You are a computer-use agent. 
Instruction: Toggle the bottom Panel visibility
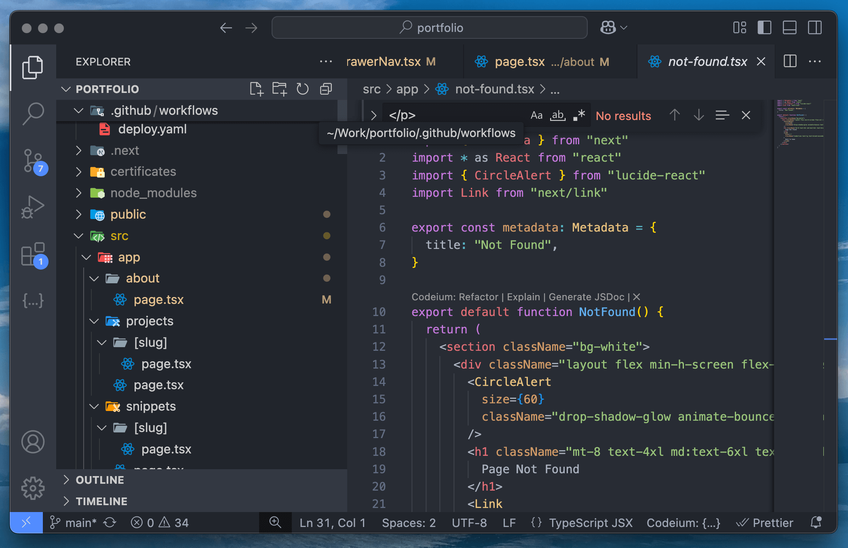789,28
